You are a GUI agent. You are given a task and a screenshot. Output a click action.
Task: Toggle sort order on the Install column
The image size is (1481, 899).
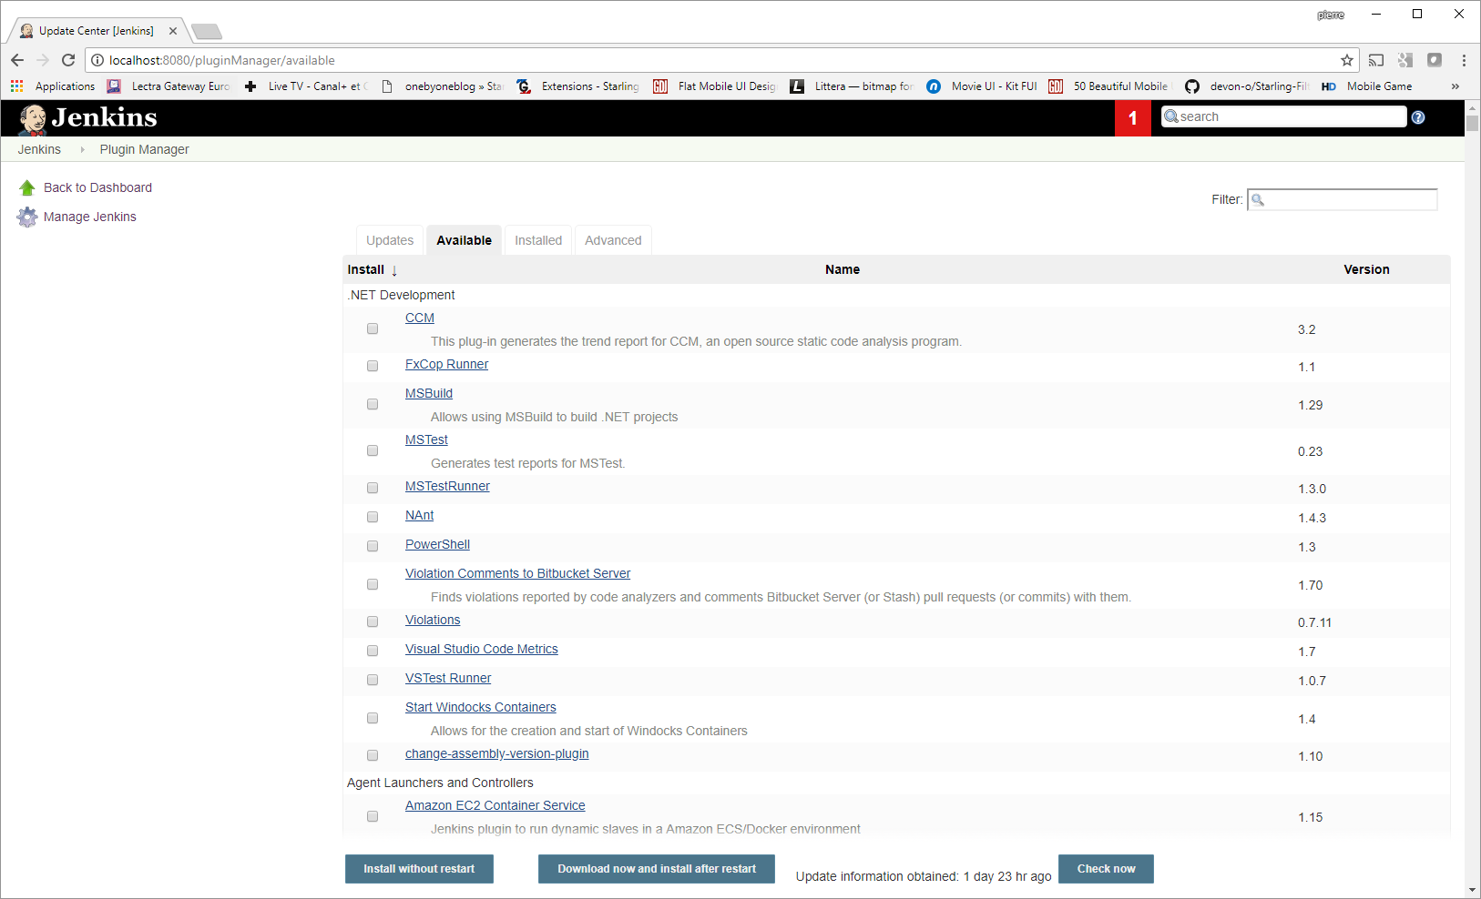click(373, 269)
